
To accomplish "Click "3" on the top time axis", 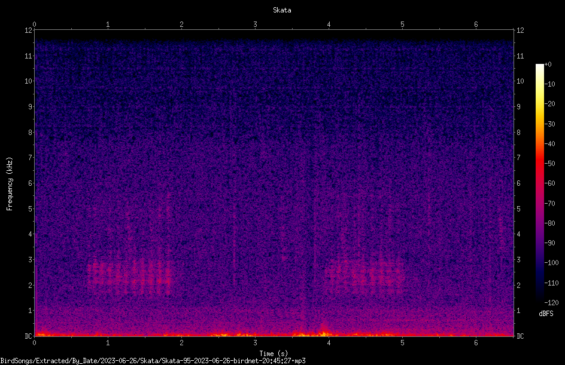I will coord(255,24).
